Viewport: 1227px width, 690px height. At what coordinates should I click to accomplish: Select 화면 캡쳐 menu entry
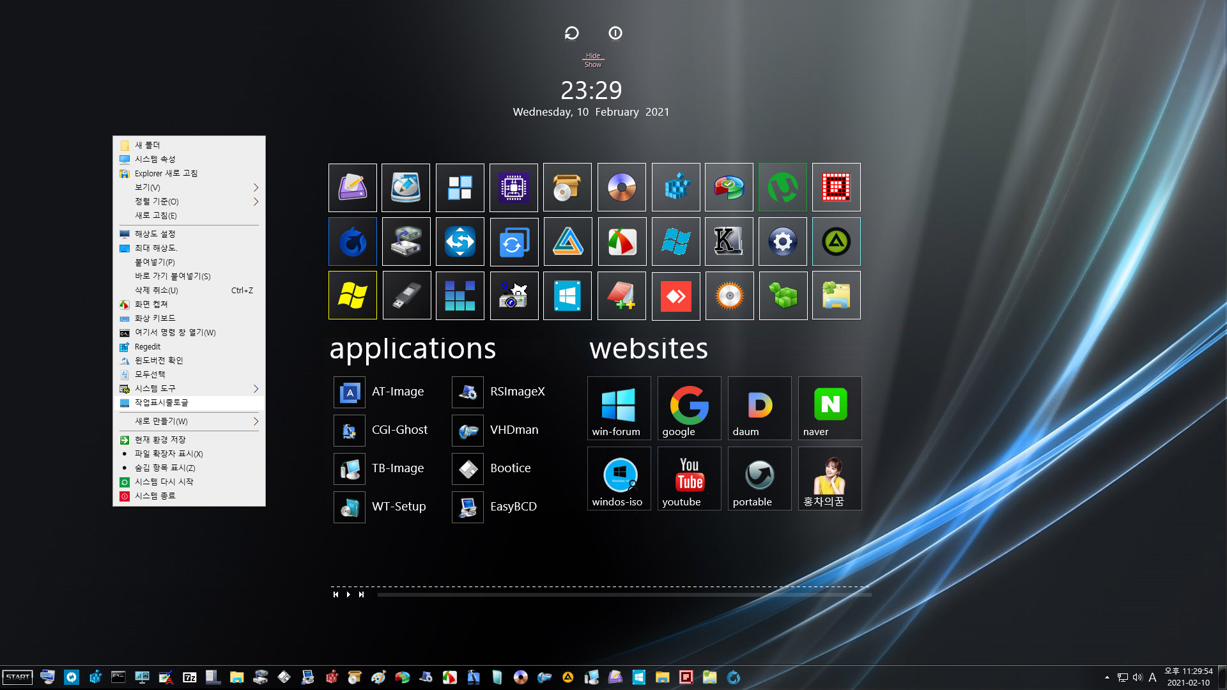(x=189, y=304)
